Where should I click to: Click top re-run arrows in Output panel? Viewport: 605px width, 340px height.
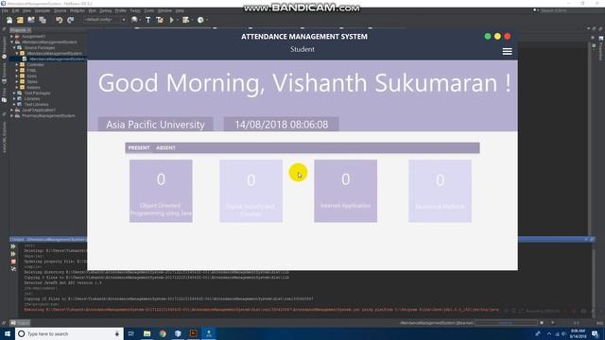13,246
